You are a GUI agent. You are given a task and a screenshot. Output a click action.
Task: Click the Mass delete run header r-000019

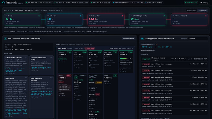[95, 48]
